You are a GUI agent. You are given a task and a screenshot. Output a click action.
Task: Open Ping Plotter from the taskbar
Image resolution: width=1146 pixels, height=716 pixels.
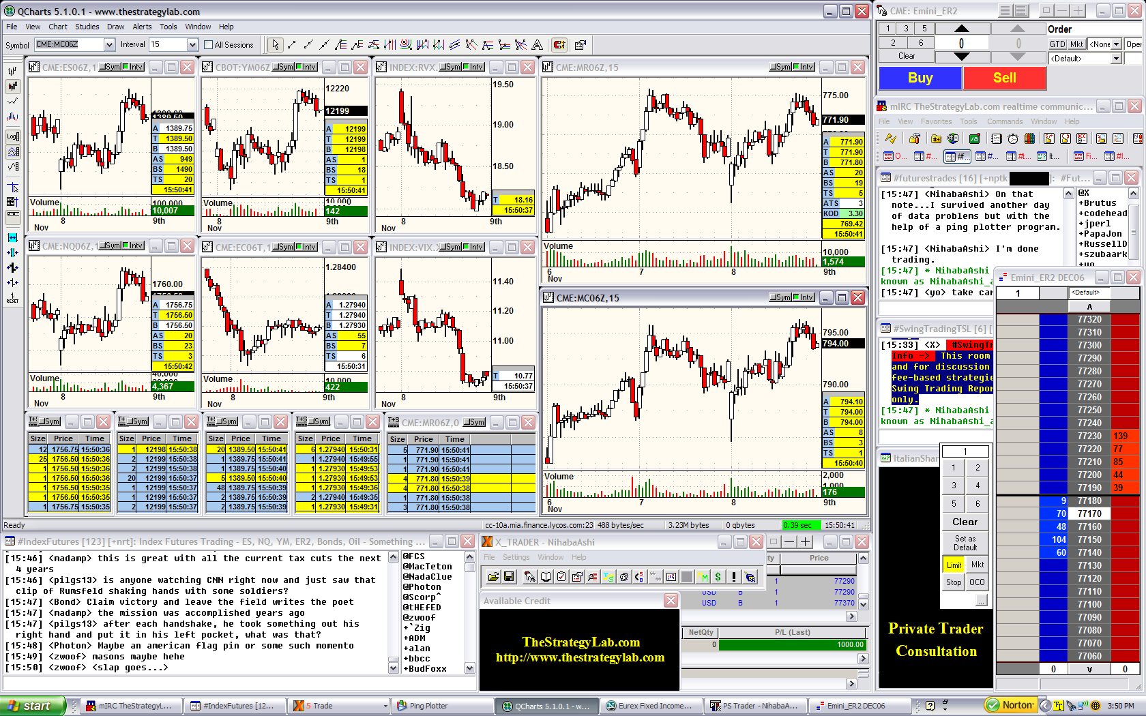coord(441,706)
